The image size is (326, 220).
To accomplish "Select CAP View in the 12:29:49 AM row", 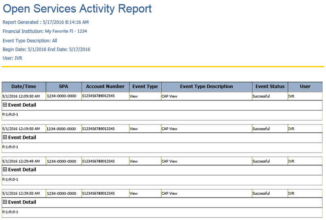I will 170,161.
